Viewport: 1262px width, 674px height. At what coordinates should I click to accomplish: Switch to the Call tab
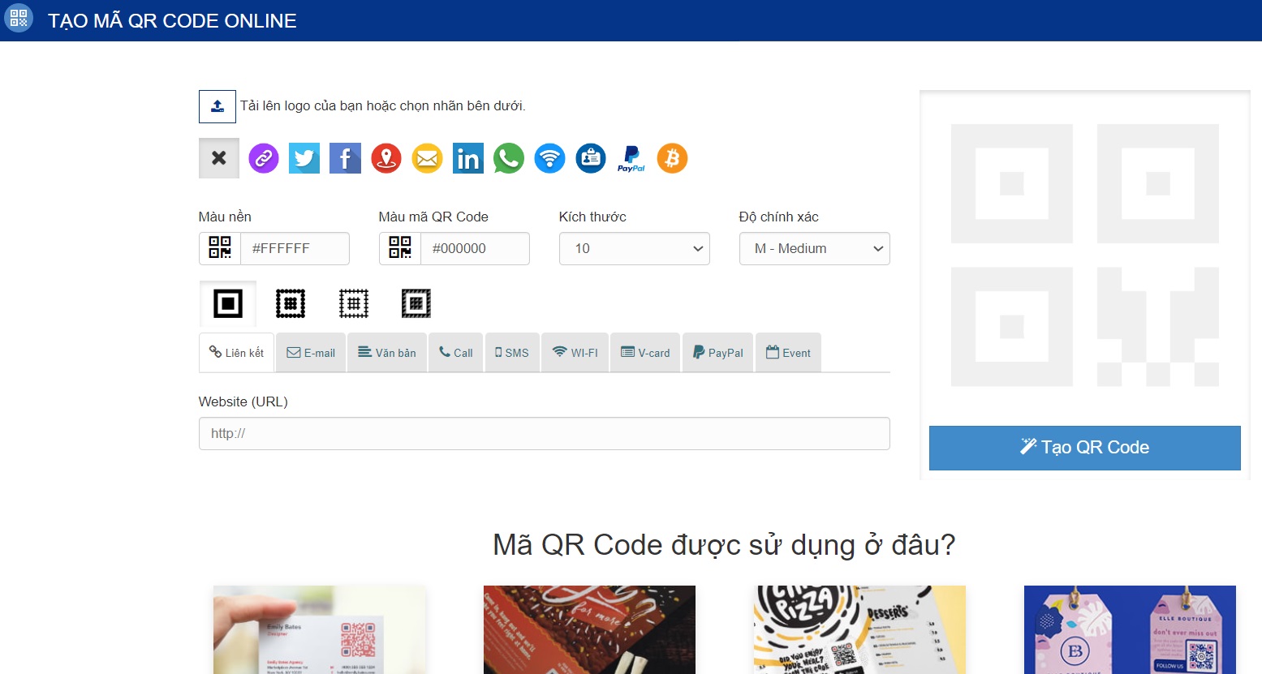coord(456,352)
